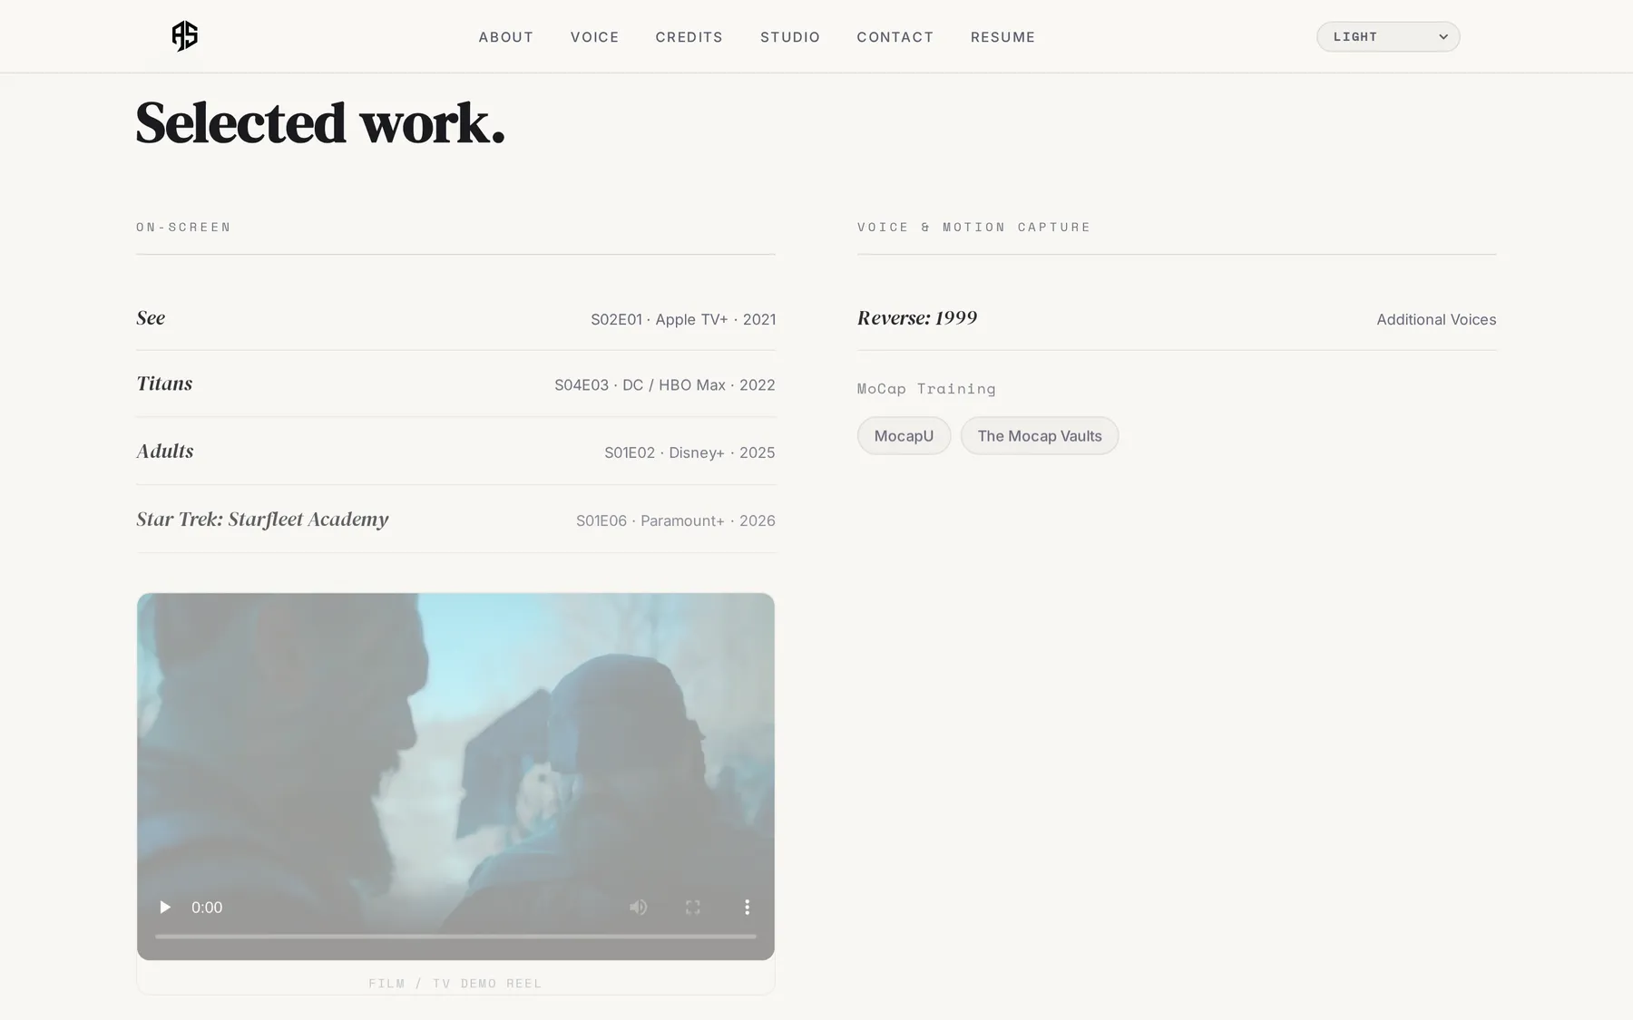Click S01E06 · Paramount+ · 2026 details

[676, 520]
